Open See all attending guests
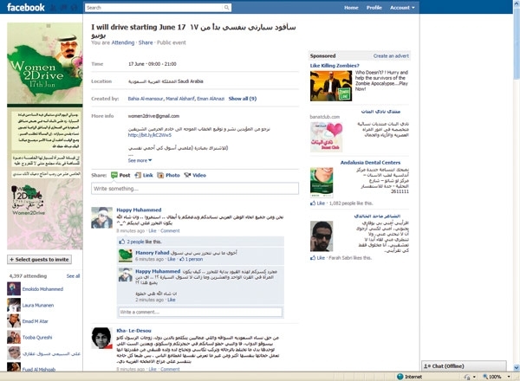The height and width of the screenshot is (381, 520). pos(73,275)
